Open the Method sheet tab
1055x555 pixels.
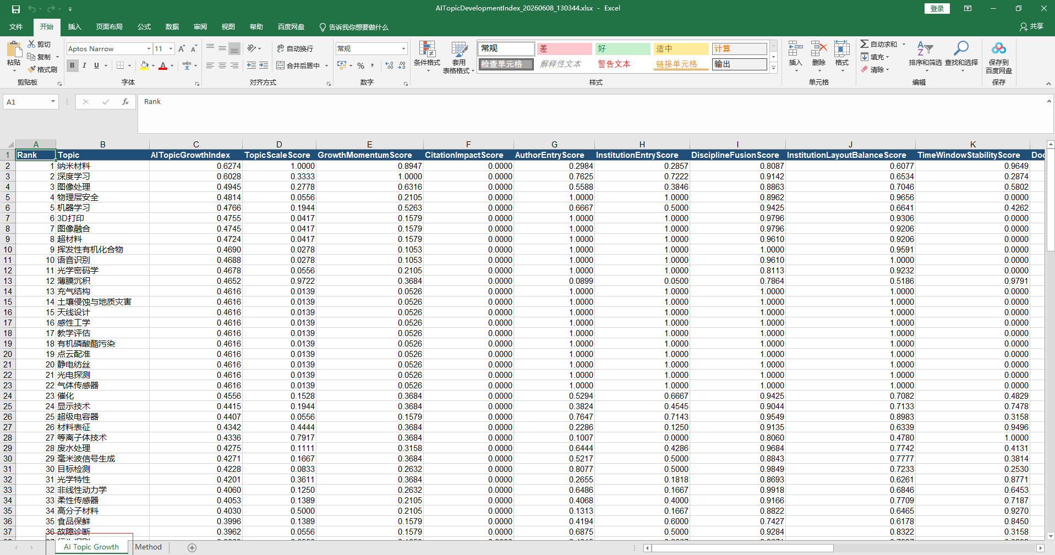pos(148,547)
